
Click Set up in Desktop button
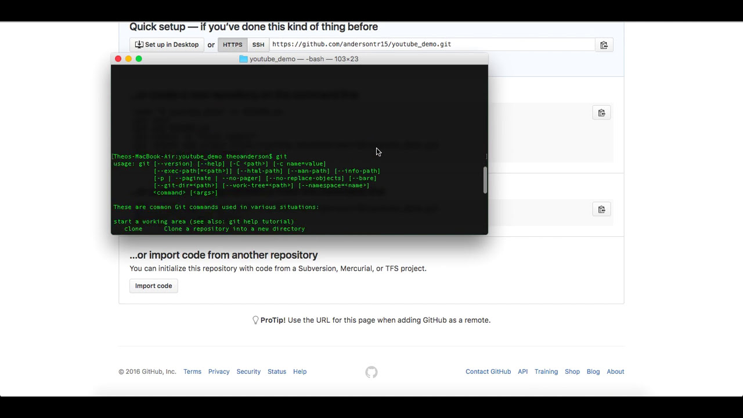point(167,45)
